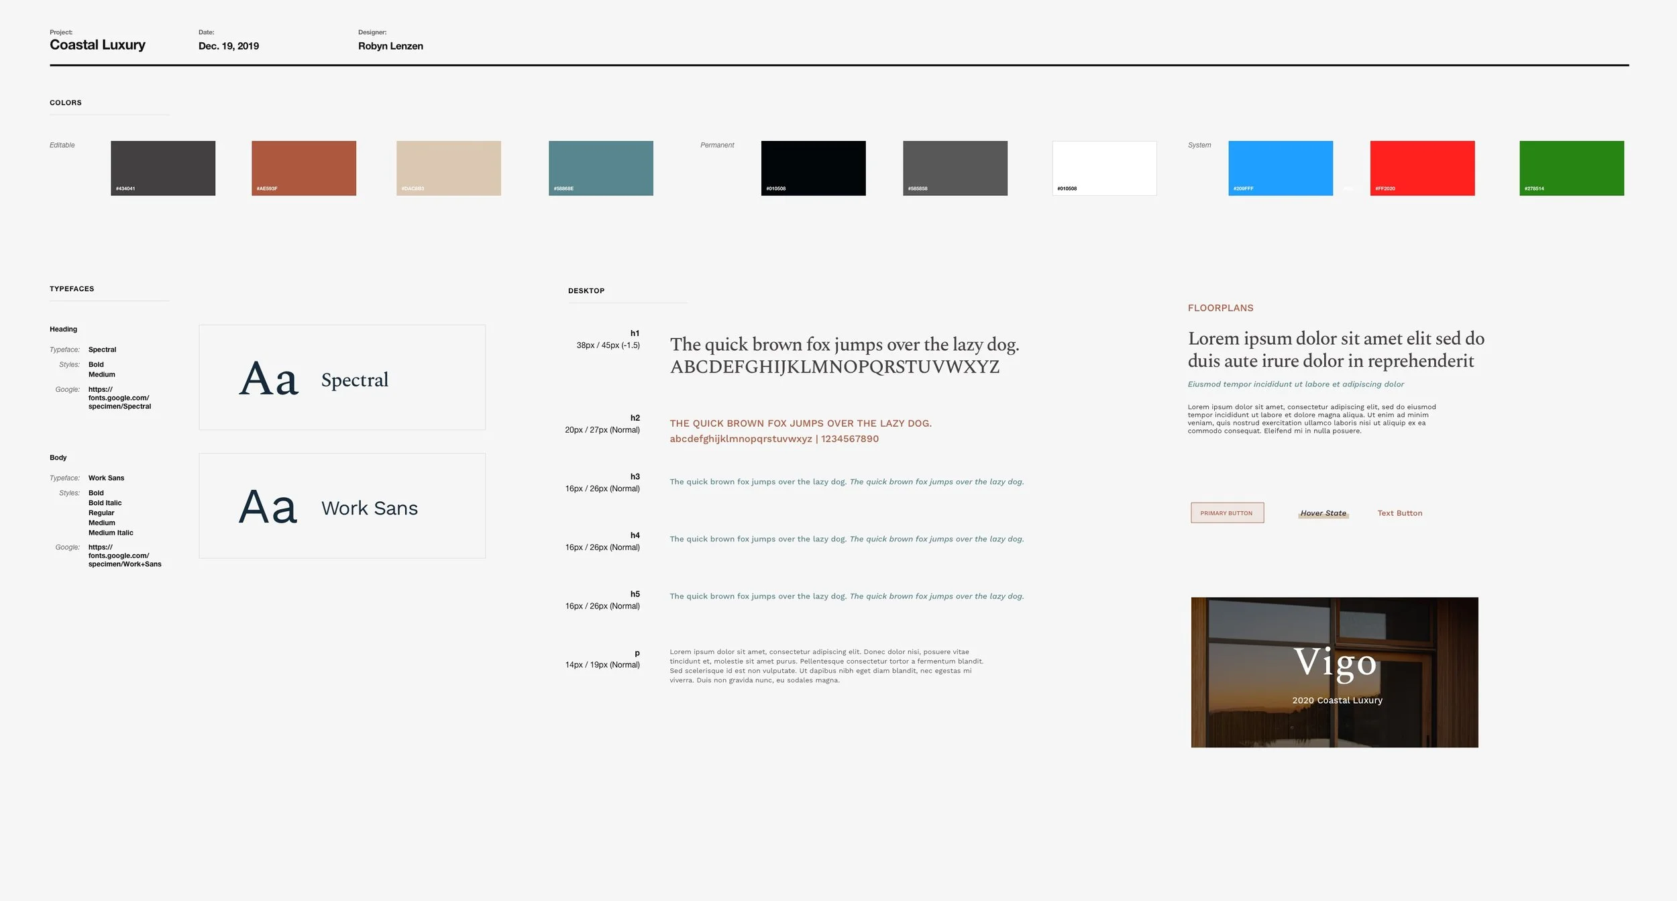Click the dark charcoal #434041 color swatch
The image size is (1677, 901).
[163, 168]
